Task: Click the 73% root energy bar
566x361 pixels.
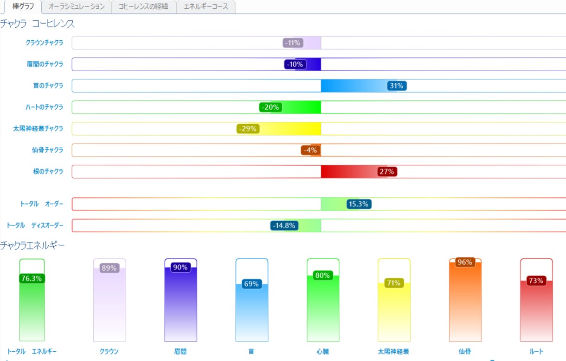Action: [x=536, y=300]
